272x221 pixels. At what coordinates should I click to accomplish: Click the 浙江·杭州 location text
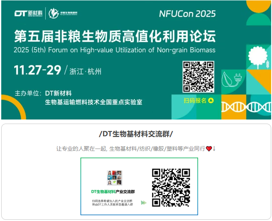pos(85,72)
